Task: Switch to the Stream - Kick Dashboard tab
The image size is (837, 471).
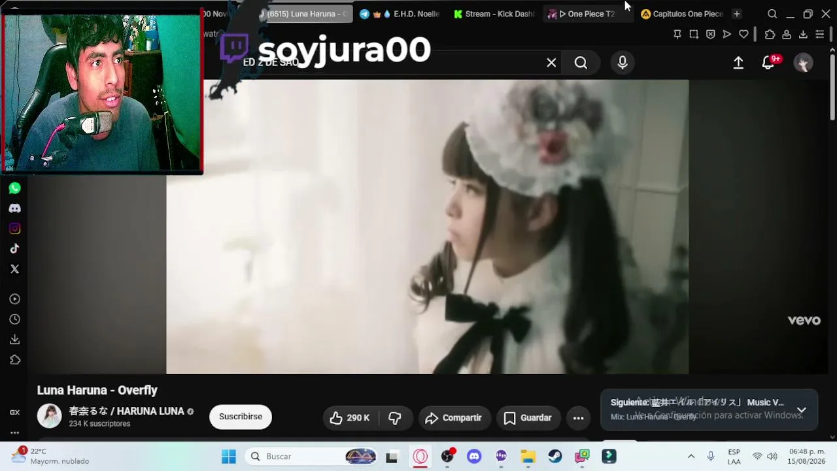Action: [495, 14]
